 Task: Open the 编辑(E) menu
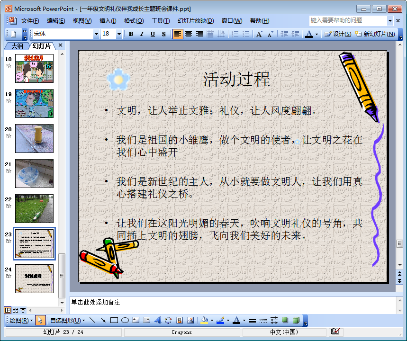point(56,21)
